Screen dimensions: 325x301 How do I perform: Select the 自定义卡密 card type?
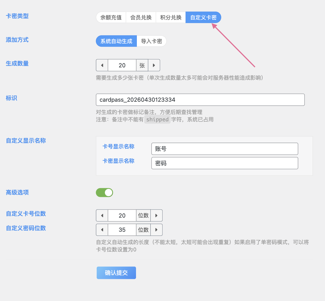coord(203,17)
